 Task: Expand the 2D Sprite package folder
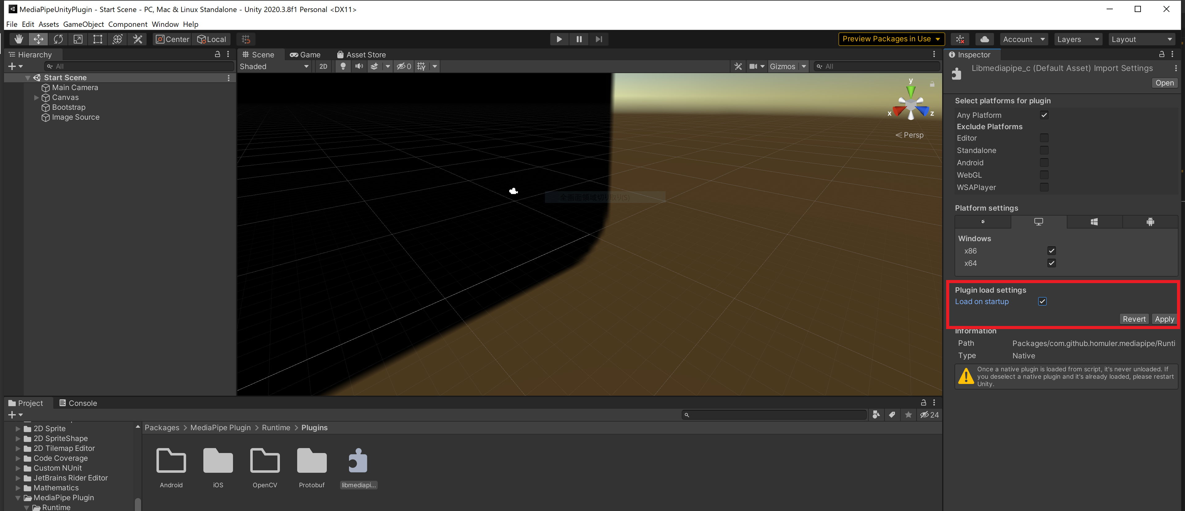pyautogui.click(x=18, y=428)
